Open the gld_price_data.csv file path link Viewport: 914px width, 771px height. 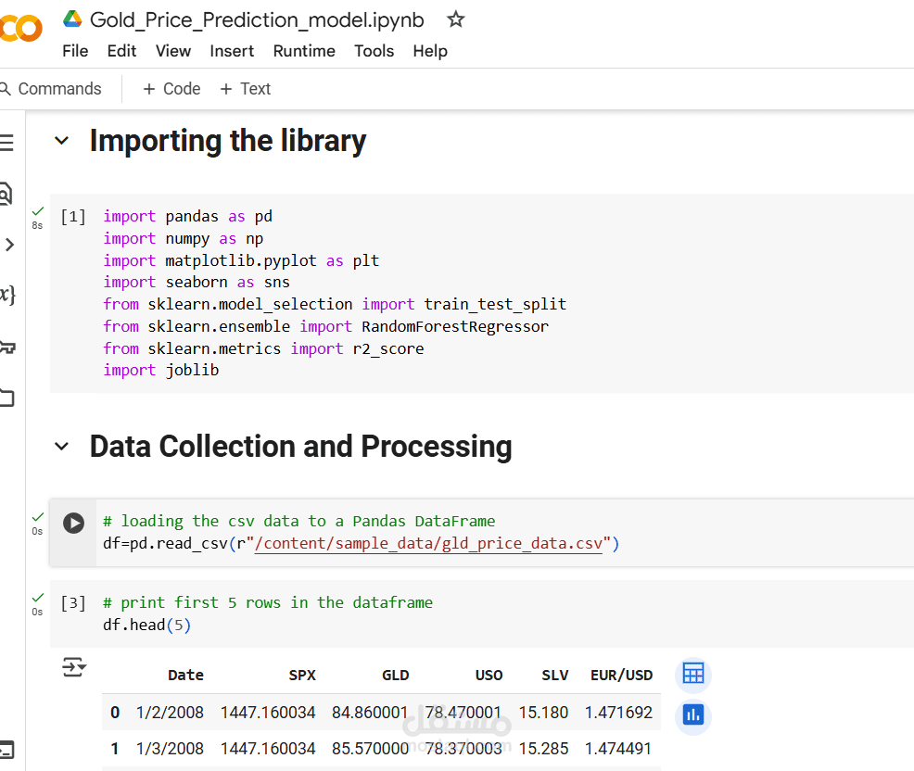coord(428,544)
